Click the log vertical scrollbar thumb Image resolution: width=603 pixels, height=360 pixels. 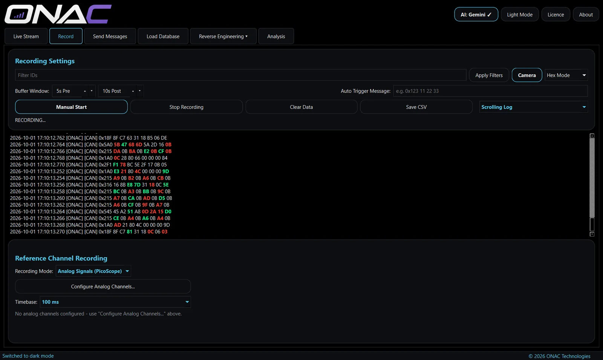click(x=592, y=224)
